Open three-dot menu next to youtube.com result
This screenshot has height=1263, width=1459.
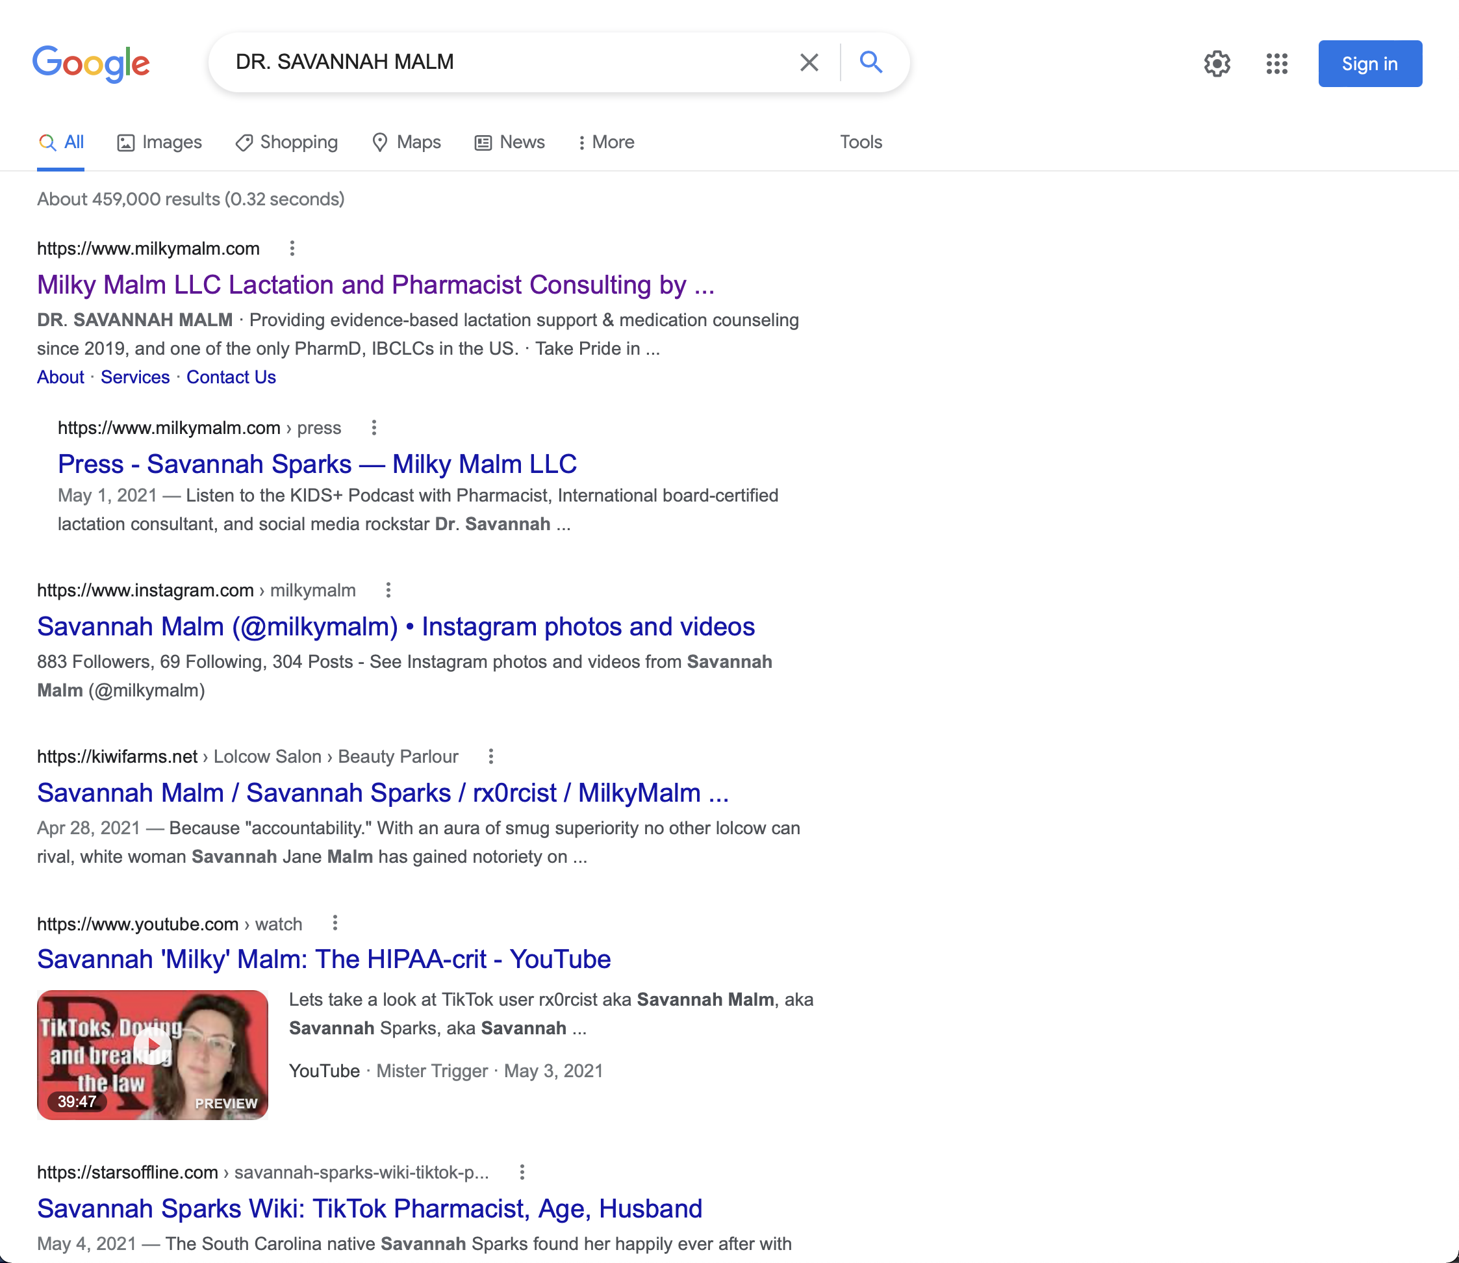tap(335, 923)
